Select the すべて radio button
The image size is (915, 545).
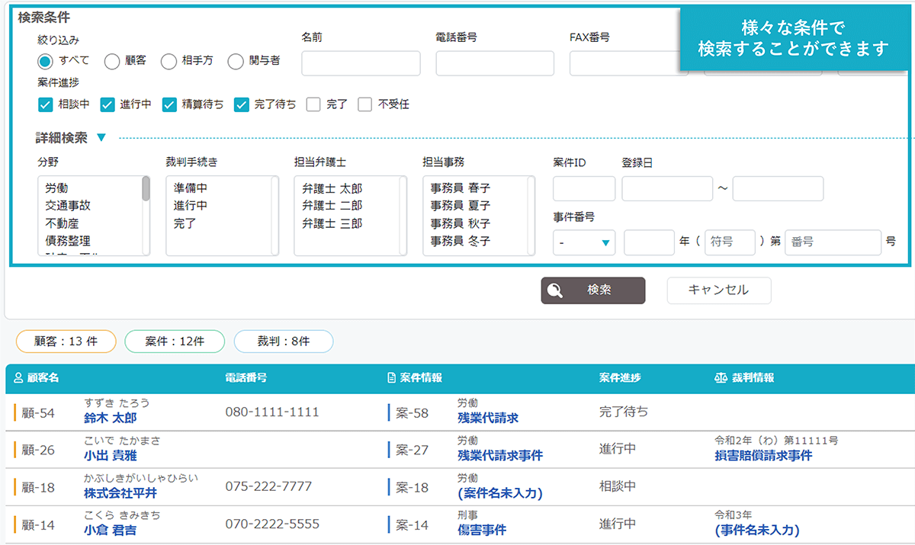tap(45, 61)
